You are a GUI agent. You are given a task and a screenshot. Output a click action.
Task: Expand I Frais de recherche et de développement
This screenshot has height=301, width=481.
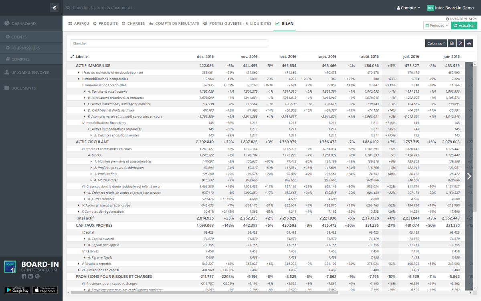click(x=79, y=73)
